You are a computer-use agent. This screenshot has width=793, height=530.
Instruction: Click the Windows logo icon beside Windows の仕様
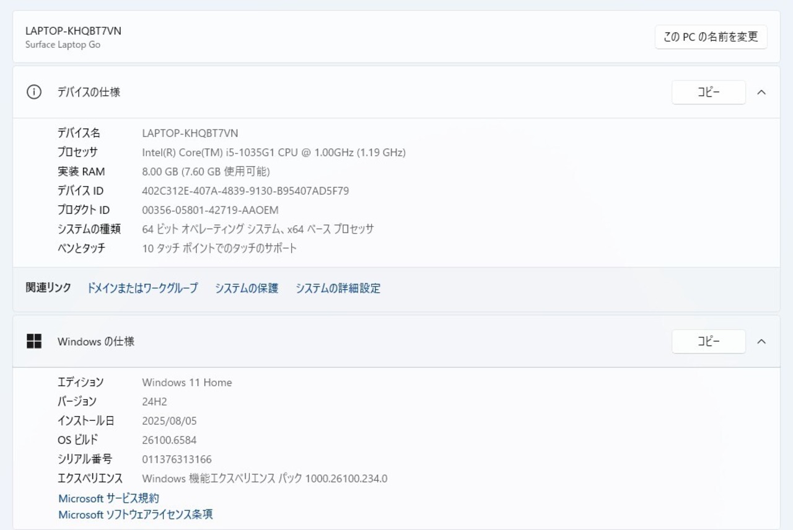pyautogui.click(x=34, y=341)
